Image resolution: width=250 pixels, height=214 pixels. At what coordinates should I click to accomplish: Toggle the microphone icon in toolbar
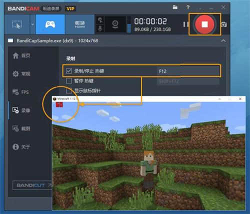point(100,28)
